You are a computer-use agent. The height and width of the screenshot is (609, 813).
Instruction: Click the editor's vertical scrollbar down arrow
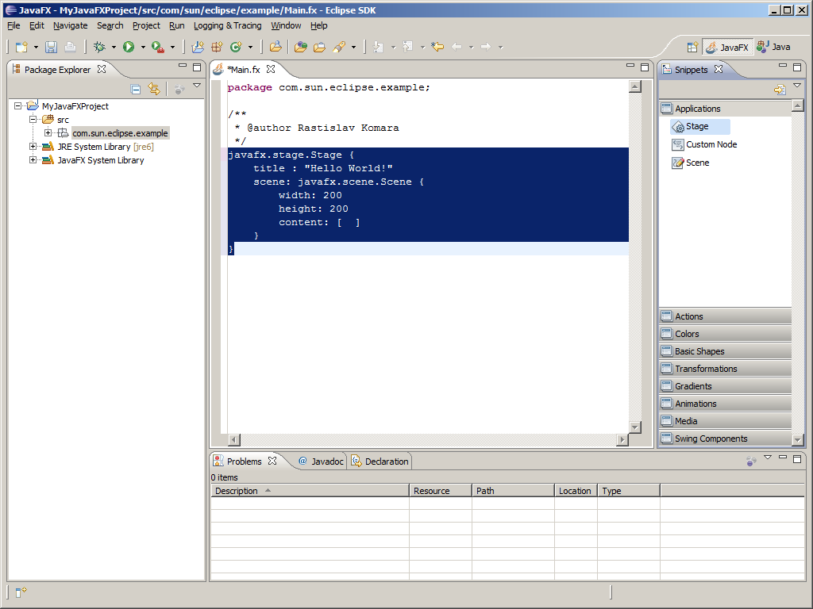[x=634, y=427]
